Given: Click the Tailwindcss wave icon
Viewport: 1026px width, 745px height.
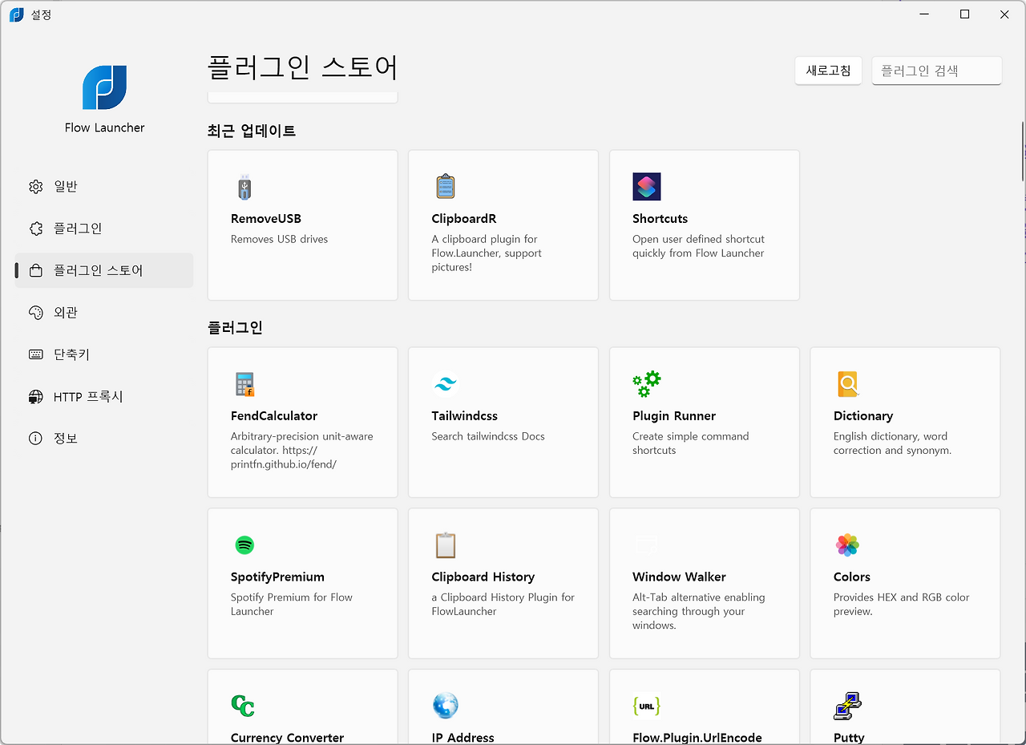Looking at the screenshot, I should pyautogui.click(x=445, y=384).
